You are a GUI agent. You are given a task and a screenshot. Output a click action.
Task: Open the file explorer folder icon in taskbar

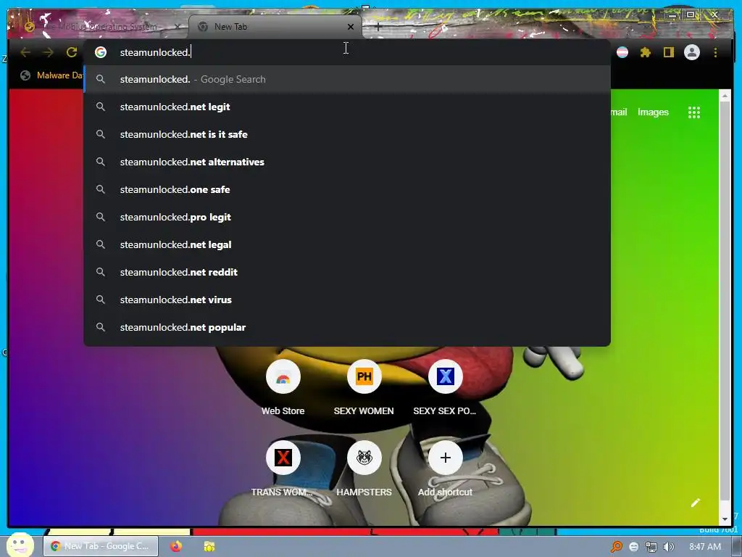[209, 546]
